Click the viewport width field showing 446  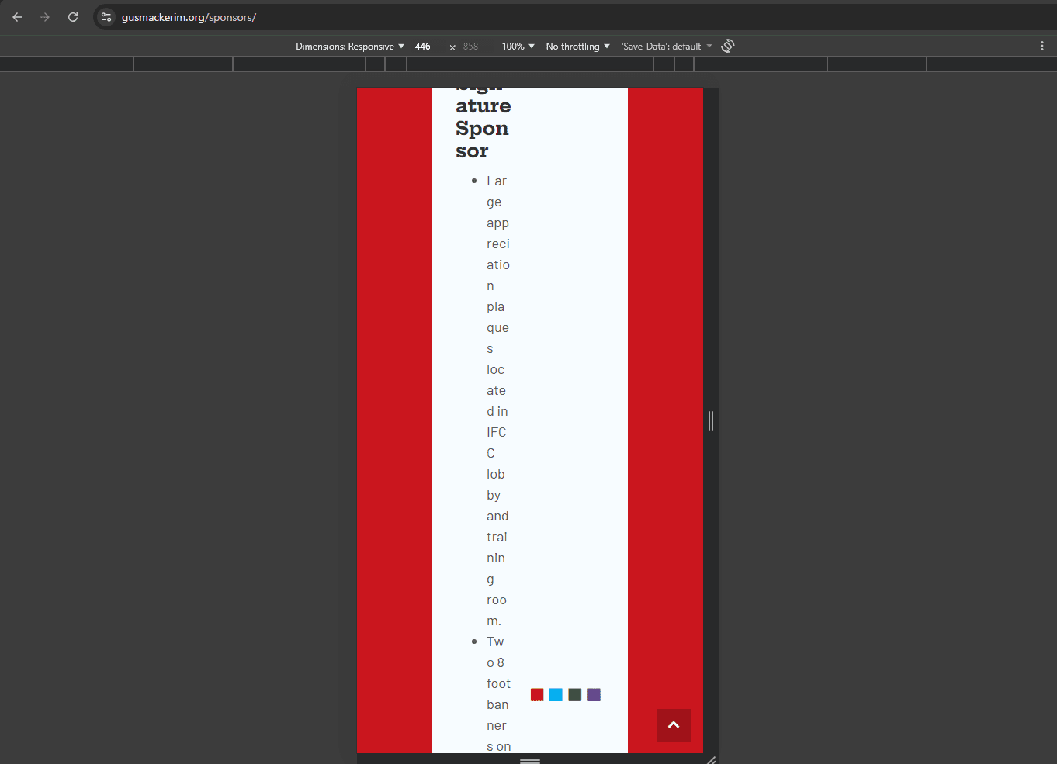click(423, 47)
